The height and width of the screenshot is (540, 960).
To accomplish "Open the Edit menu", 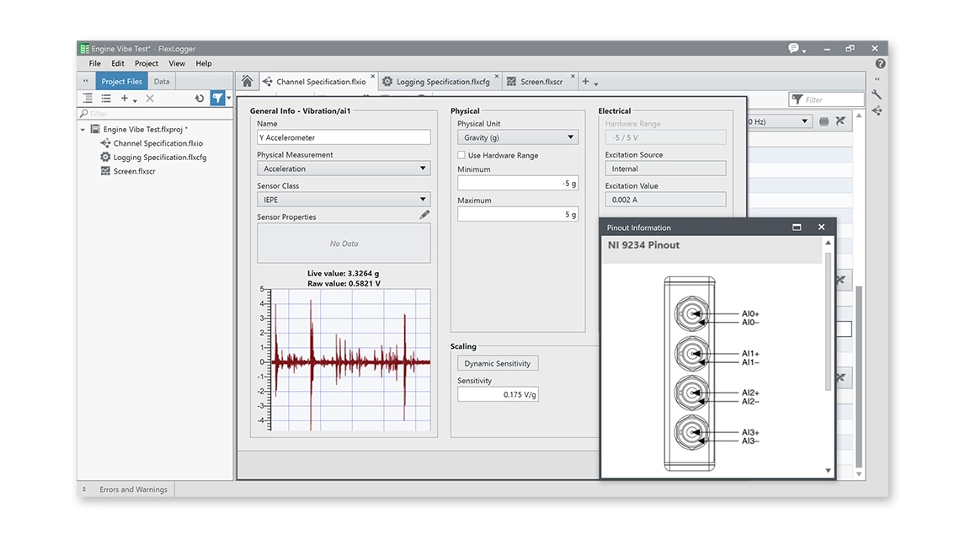I will 118,64.
